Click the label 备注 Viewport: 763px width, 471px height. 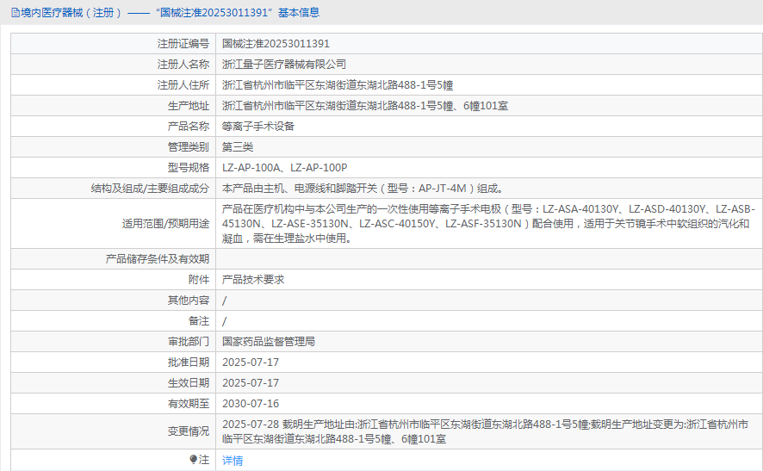(x=199, y=321)
